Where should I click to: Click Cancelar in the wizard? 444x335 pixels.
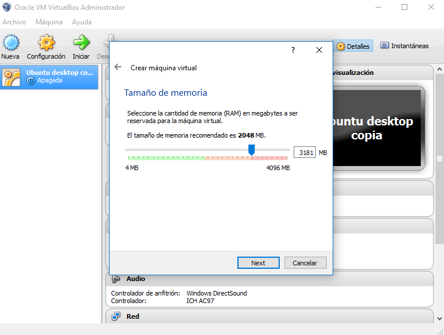coord(305,263)
